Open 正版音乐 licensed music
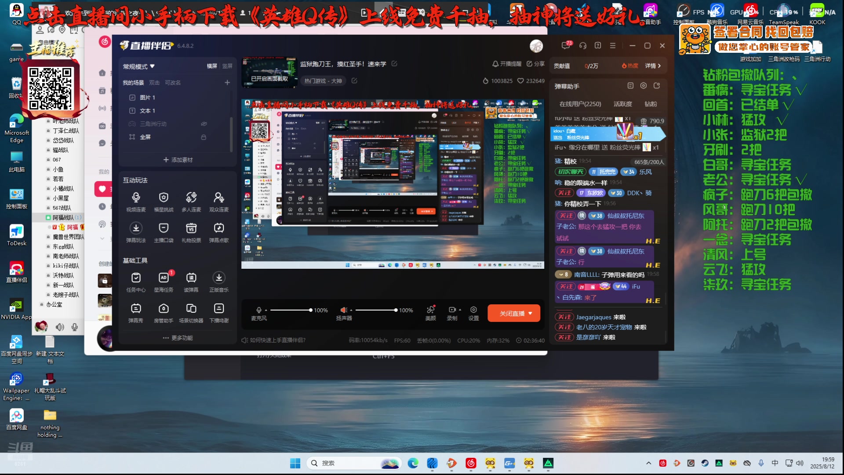 219,282
